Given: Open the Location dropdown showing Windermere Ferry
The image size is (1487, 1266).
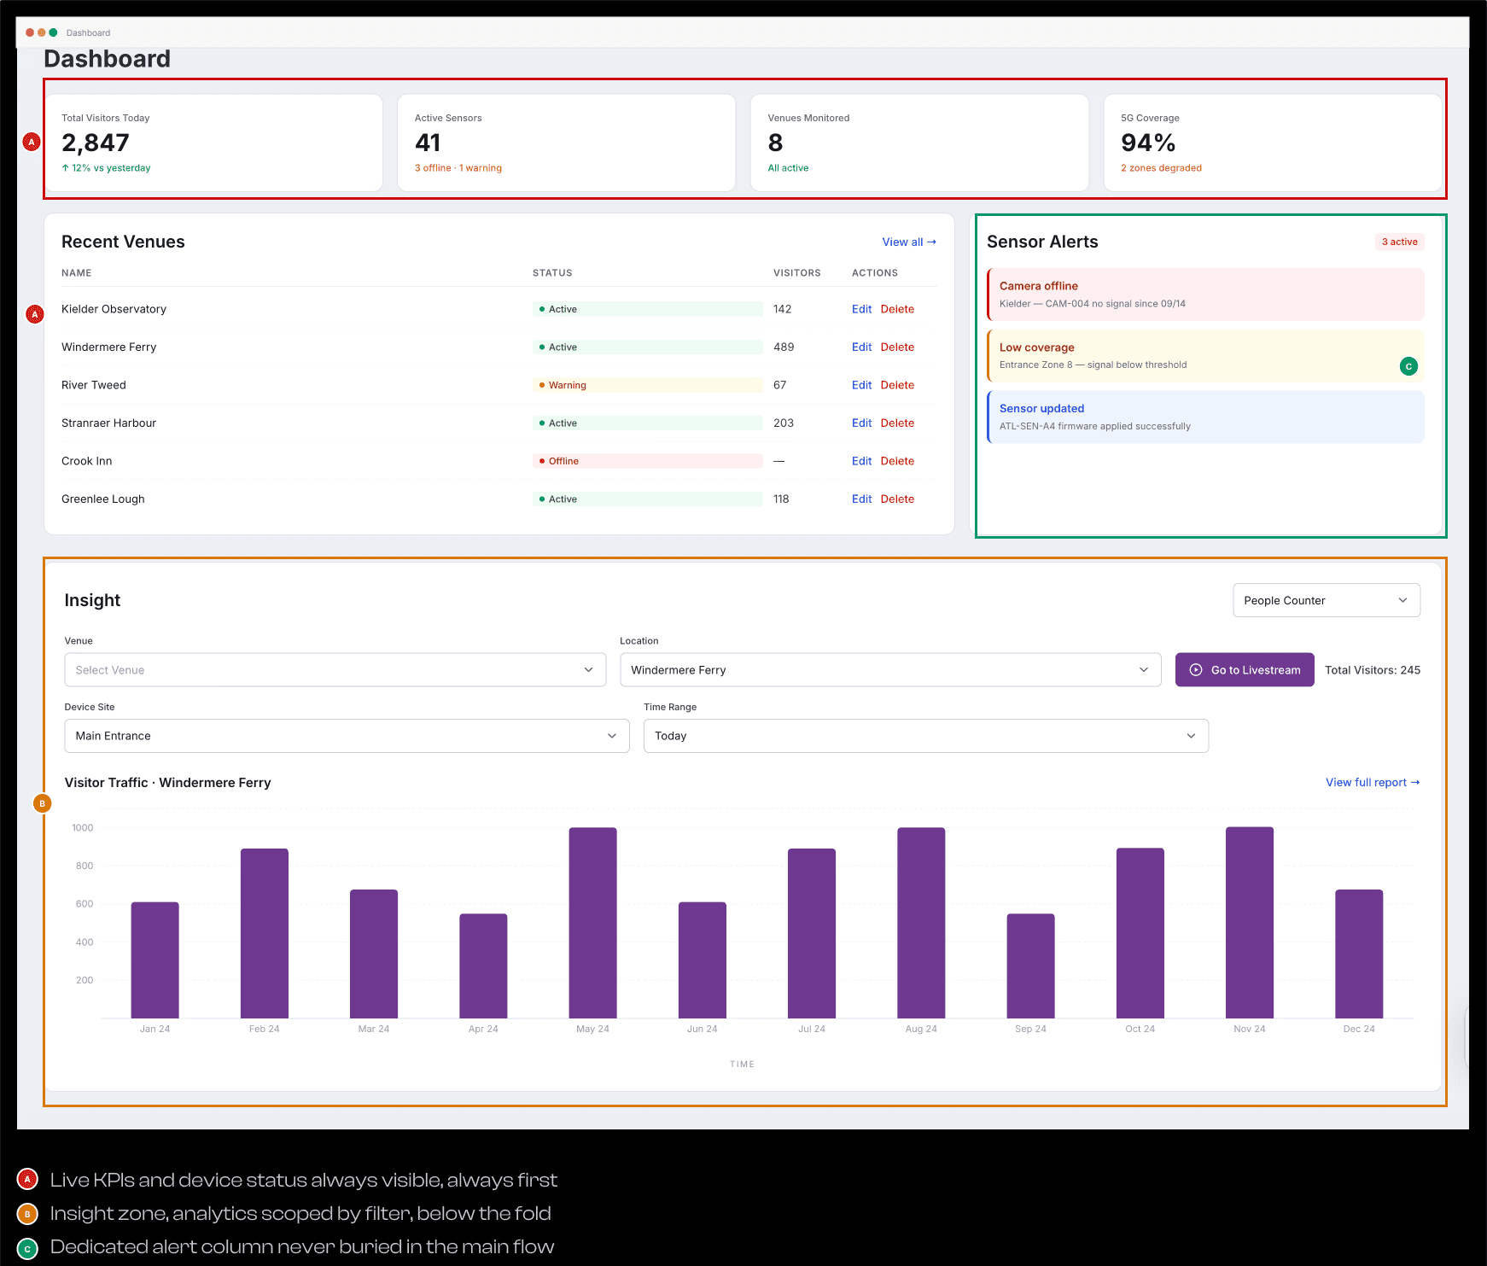Looking at the screenshot, I should pyautogui.click(x=890, y=670).
